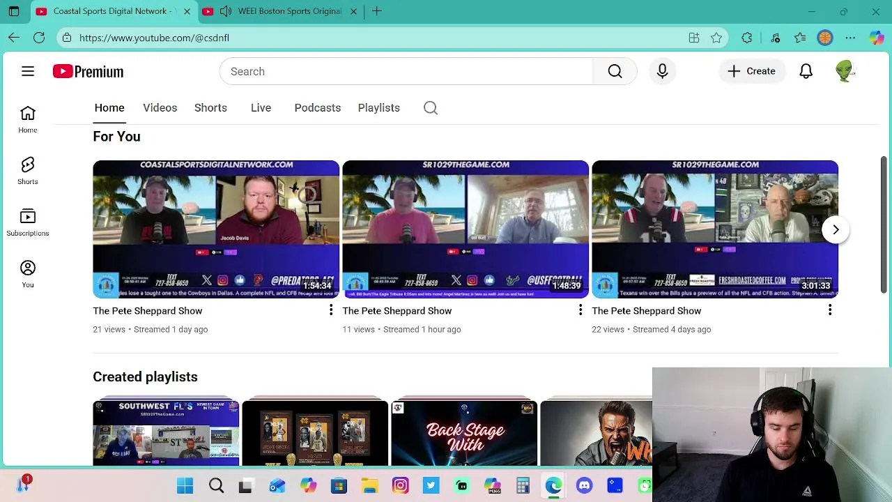This screenshot has width=892, height=502.
Task: Click the address bar URL
Action: tap(154, 38)
